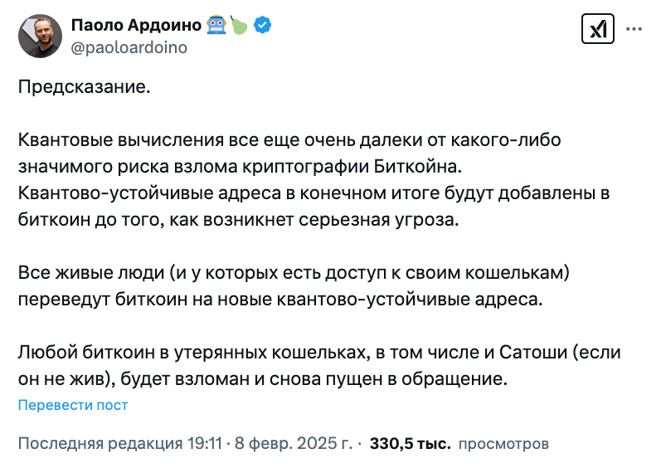Image resolution: width=661 pixels, height=468 pixels.
Task: Open Paolo Ardoino's profile avatar photo
Action: click(40, 36)
